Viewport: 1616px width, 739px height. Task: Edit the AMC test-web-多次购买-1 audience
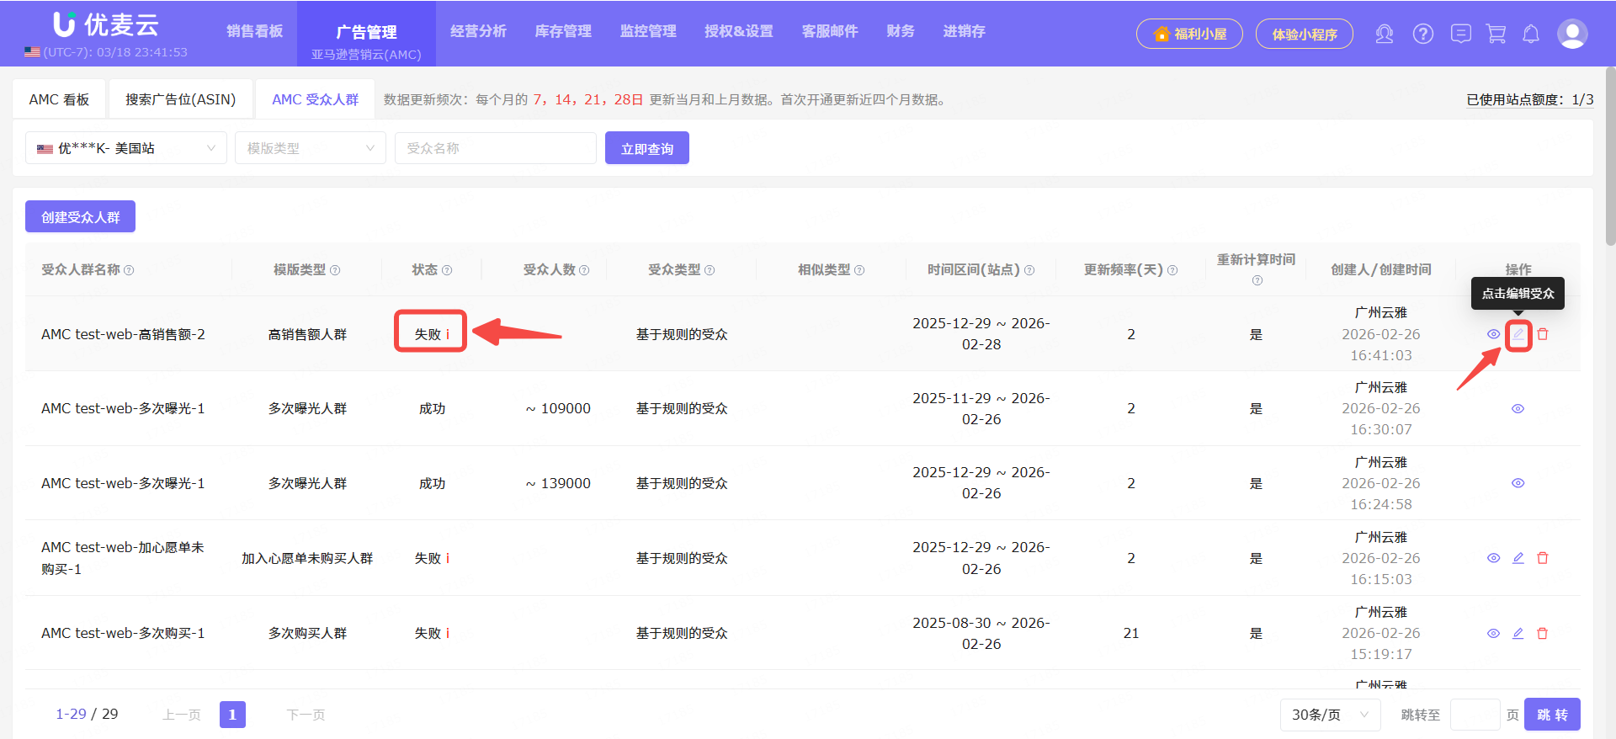click(1518, 633)
